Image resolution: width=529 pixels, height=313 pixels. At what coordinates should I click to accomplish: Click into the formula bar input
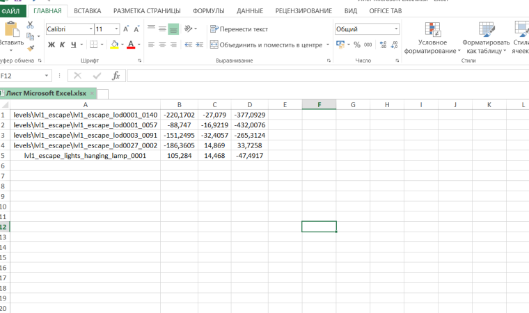(328, 76)
